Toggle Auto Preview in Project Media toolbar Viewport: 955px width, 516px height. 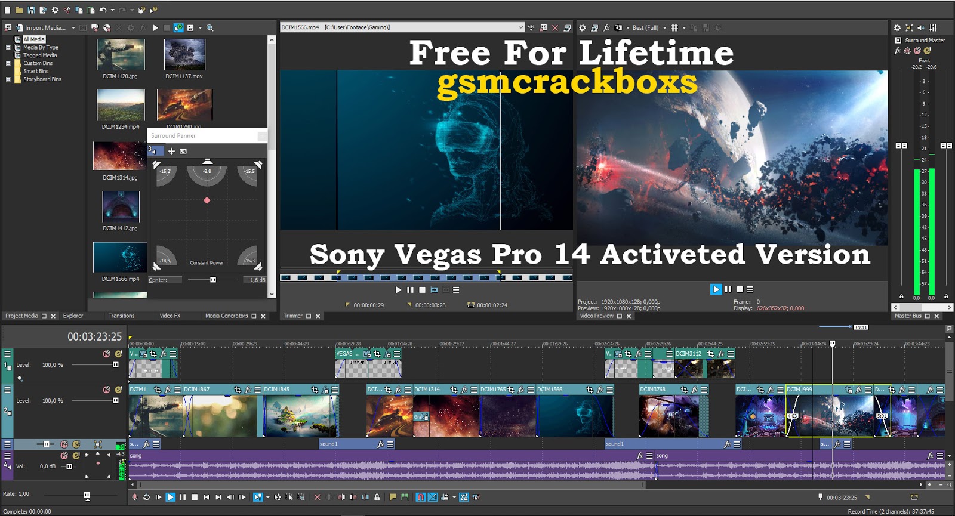click(x=178, y=27)
